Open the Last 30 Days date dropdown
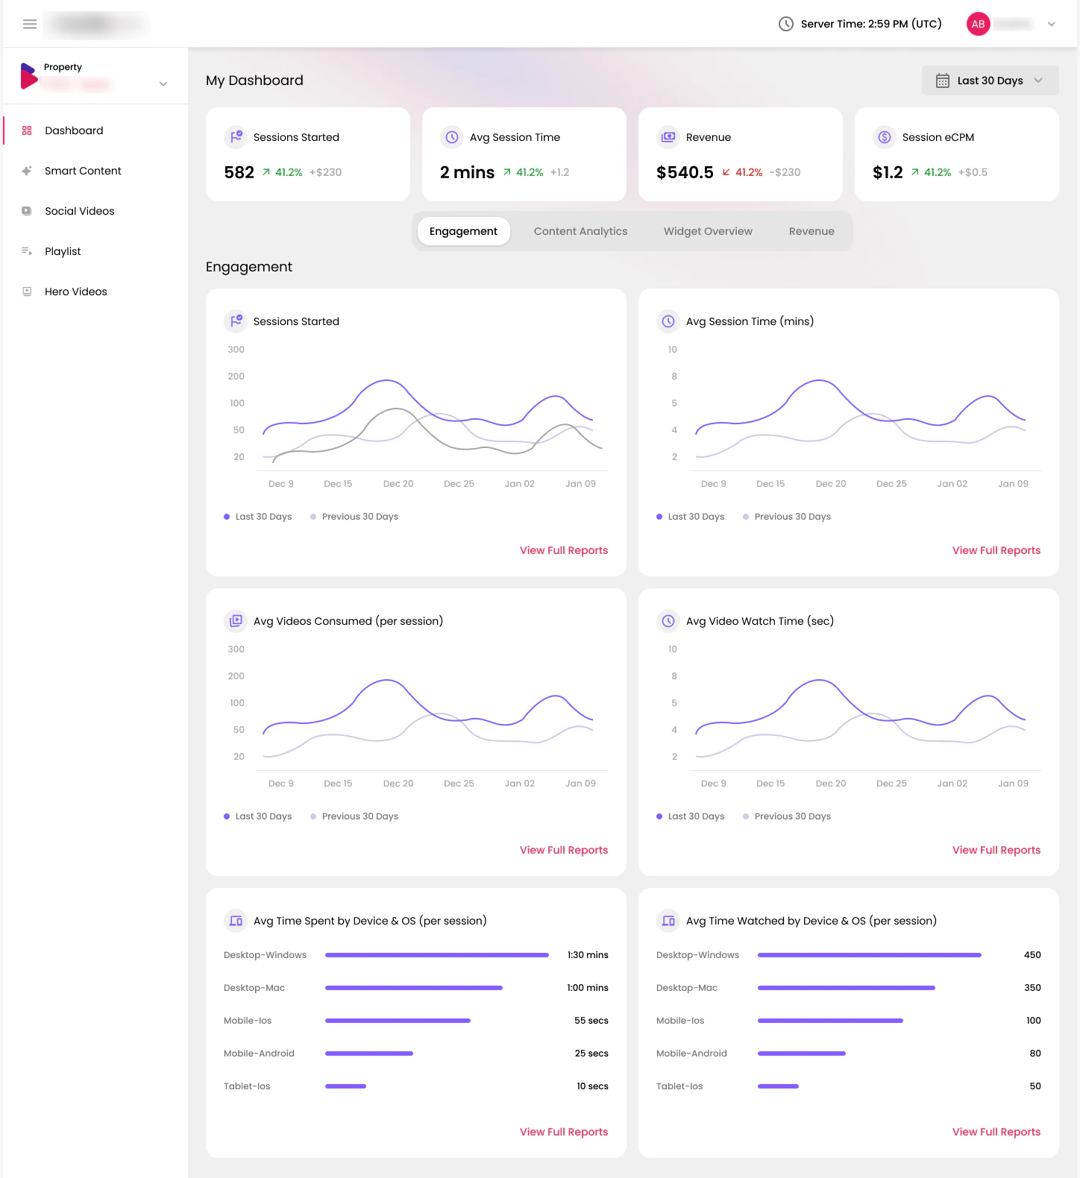The width and height of the screenshot is (1080, 1178). [990, 81]
